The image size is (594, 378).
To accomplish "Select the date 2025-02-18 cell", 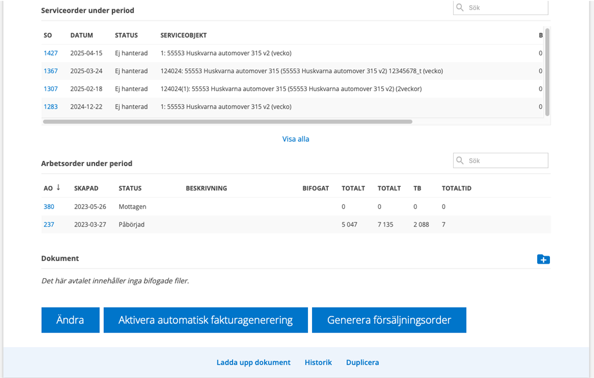I will point(86,89).
